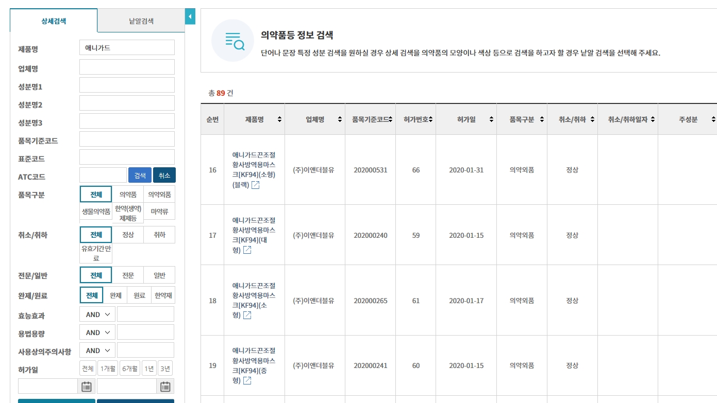Viewport: 717px width, 403px height.
Task: Click the 성분명2 input field
Action: [127, 103]
